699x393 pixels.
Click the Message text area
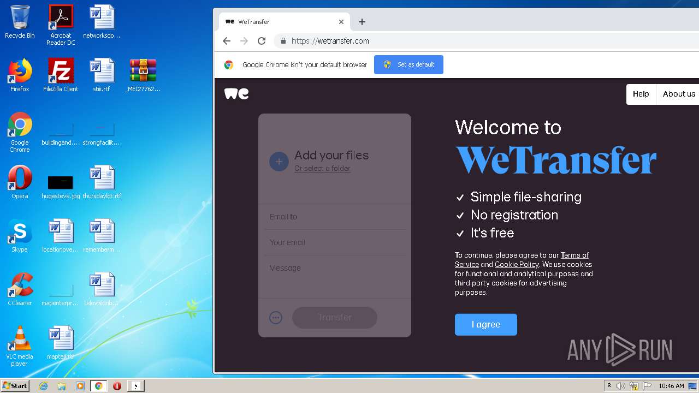[335, 277]
